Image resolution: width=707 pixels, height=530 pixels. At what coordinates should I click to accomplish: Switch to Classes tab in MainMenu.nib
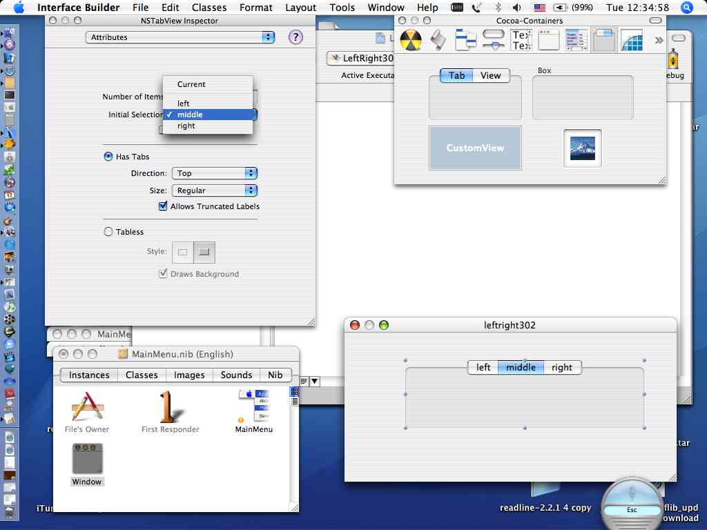142,375
